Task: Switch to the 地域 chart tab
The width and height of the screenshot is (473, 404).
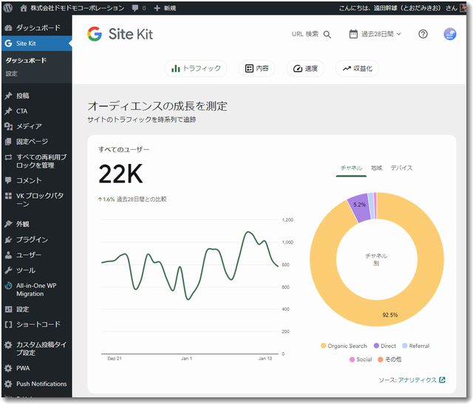Action: coord(376,168)
